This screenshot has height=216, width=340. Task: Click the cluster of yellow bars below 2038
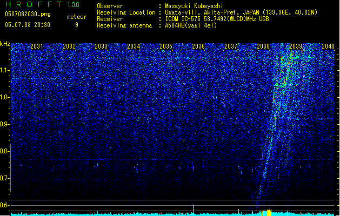click(266, 213)
